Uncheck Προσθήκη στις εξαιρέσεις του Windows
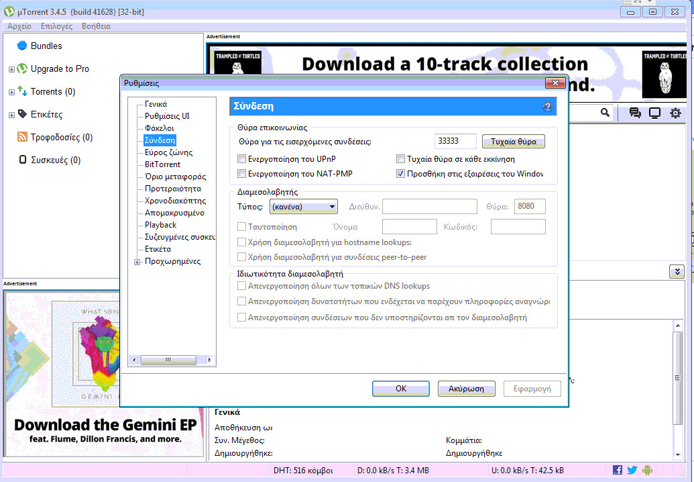Image resolution: width=694 pixels, height=482 pixels. 400,173
